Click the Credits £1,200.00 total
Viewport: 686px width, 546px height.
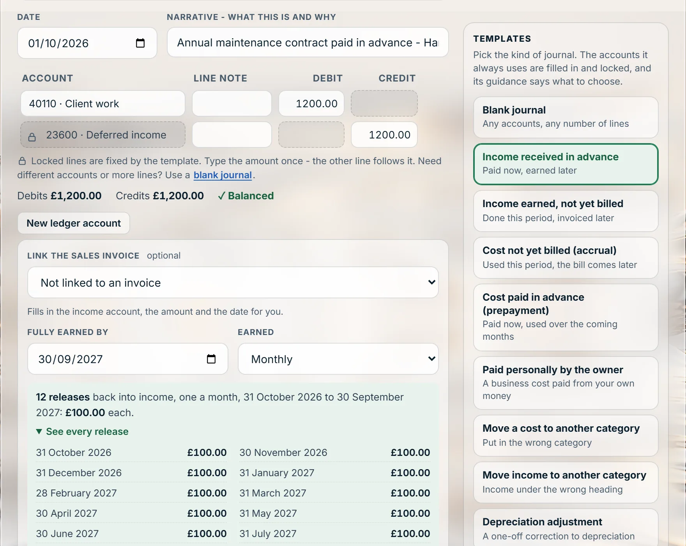(160, 196)
